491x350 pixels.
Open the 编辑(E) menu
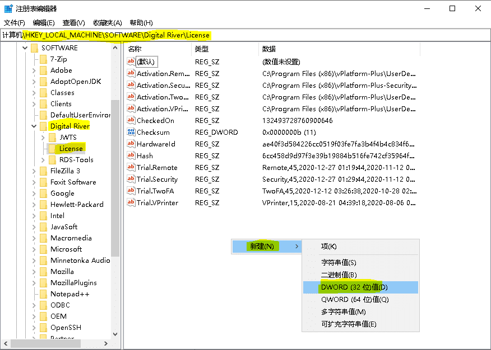[44, 23]
